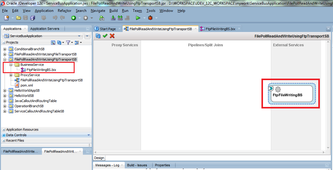Screen dimensions: 333x170
Task: Click the red X icon in the editor toolbar
Action: click(112, 36)
